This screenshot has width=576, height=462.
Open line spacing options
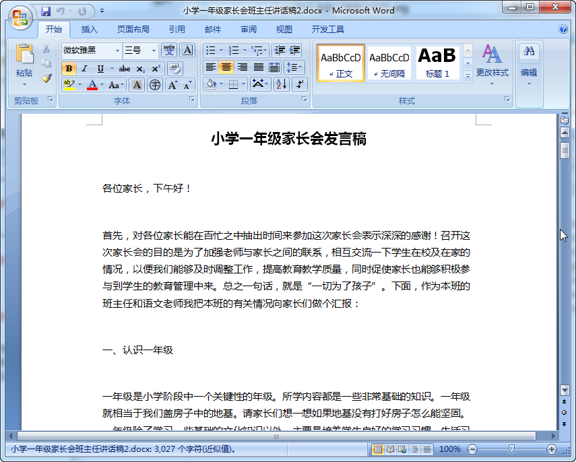(294, 67)
